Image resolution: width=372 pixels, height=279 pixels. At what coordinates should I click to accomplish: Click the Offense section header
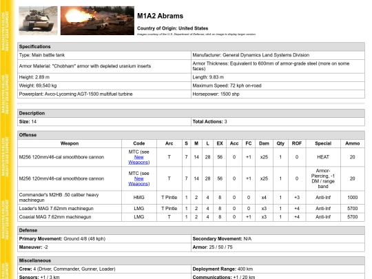[x=191, y=135]
